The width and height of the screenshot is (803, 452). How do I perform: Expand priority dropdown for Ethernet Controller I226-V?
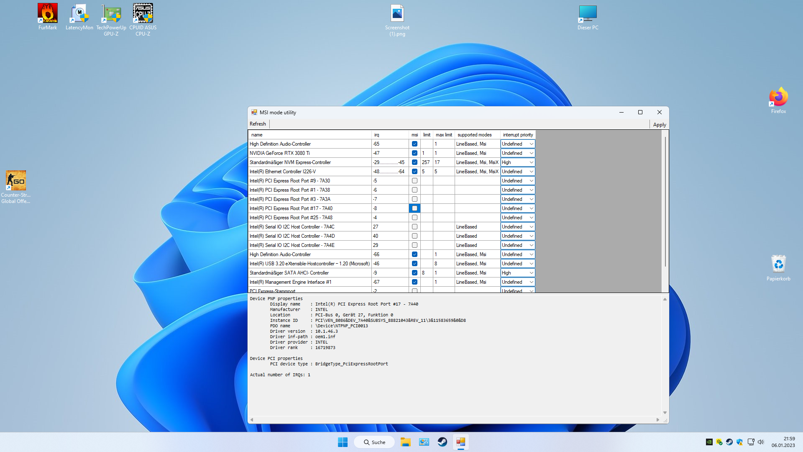[x=531, y=172]
